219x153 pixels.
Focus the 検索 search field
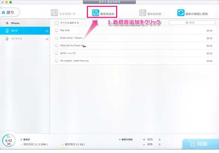(192, 22)
